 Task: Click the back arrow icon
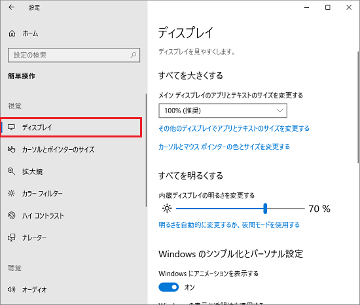click(11, 7)
